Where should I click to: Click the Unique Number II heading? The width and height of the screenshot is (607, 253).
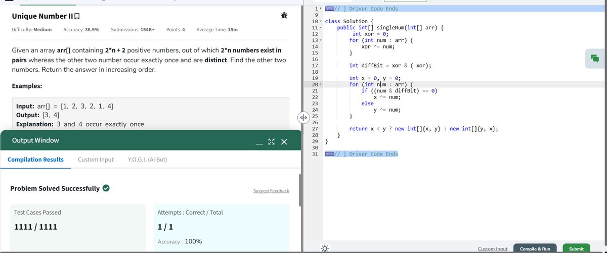click(42, 16)
